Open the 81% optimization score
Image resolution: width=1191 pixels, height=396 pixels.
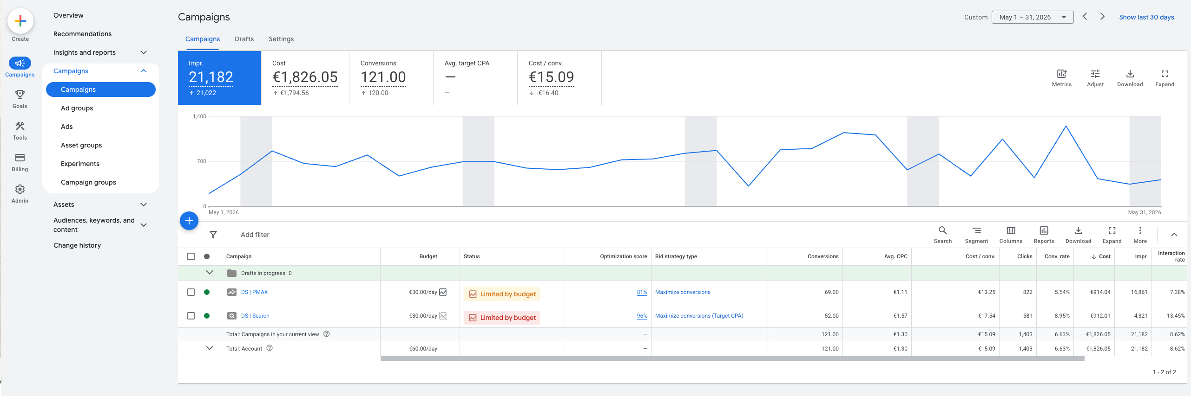point(642,292)
